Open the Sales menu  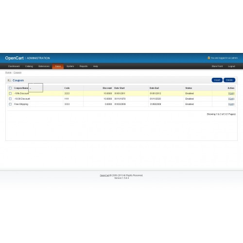point(58,66)
